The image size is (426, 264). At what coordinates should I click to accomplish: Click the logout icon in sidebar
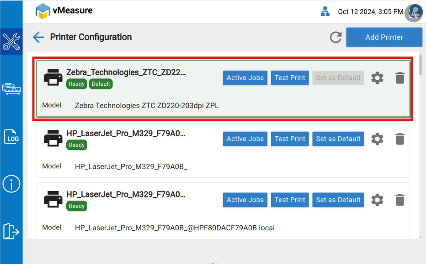(11, 231)
